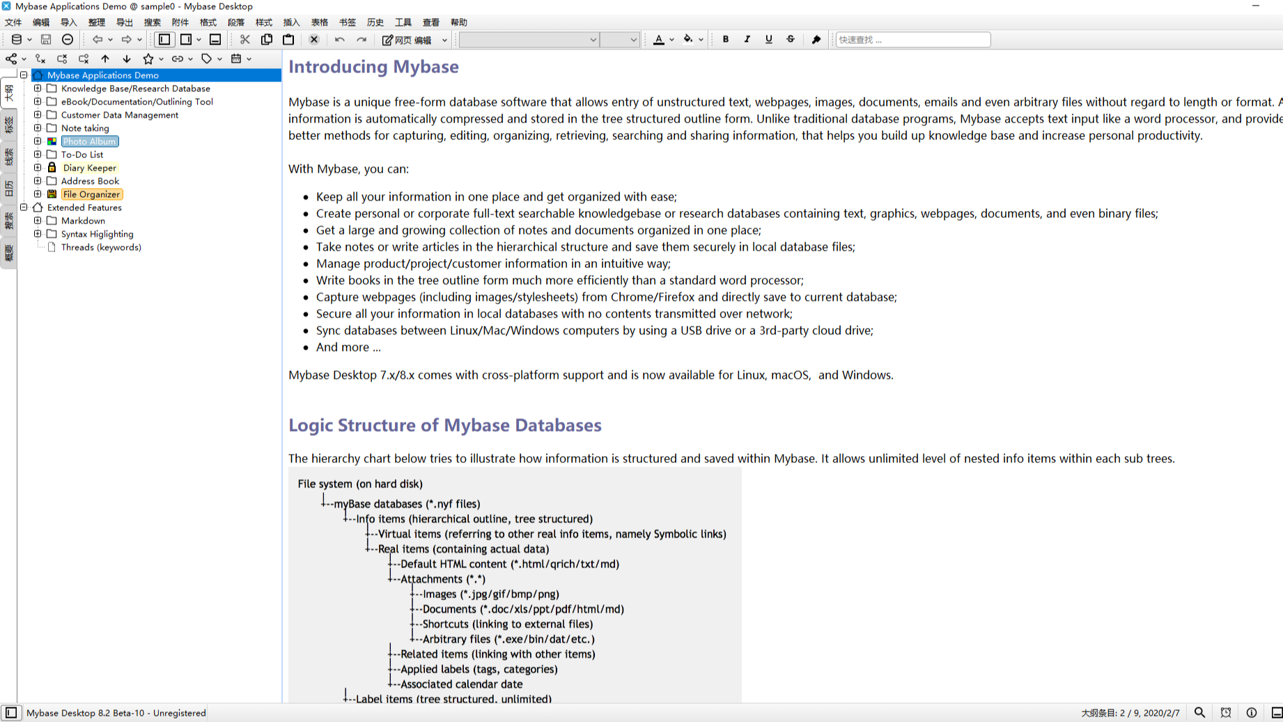Toggle the left sidebar panel button
The height and width of the screenshot is (722, 1283).
click(x=164, y=40)
